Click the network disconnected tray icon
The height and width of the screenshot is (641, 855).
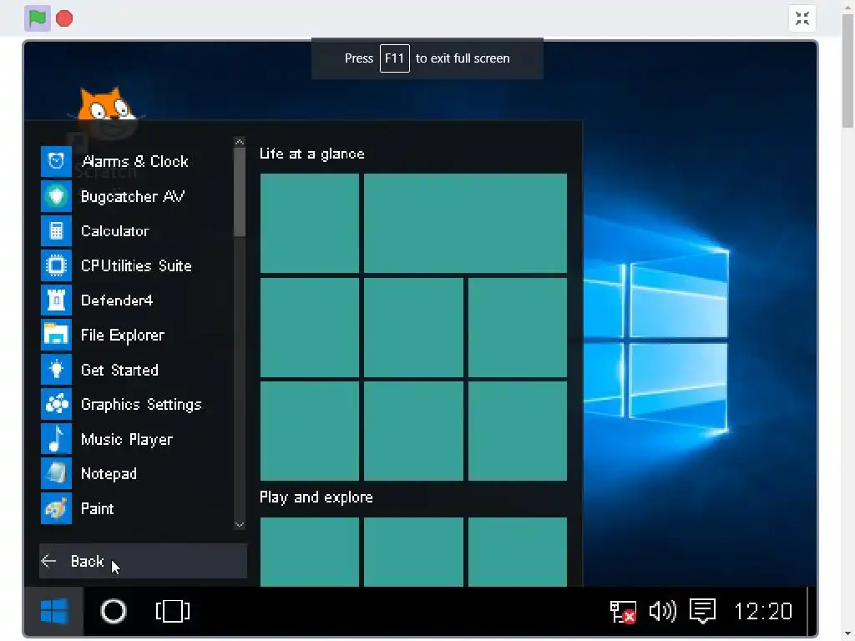tap(623, 611)
